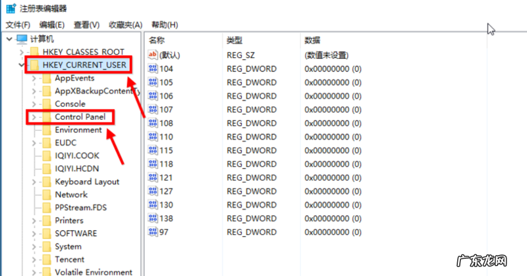Click the Environment folder icon
527x276 pixels.
point(47,130)
